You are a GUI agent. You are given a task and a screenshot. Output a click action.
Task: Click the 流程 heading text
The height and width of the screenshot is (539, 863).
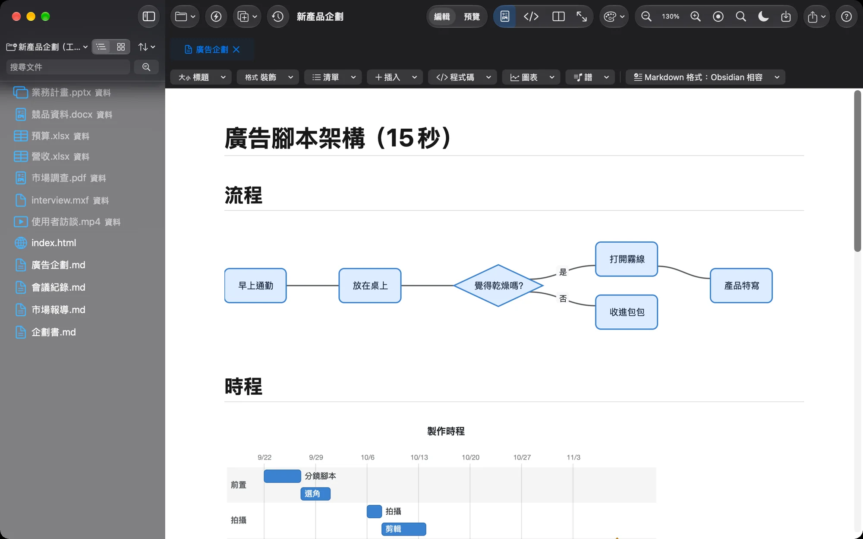[x=243, y=195]
